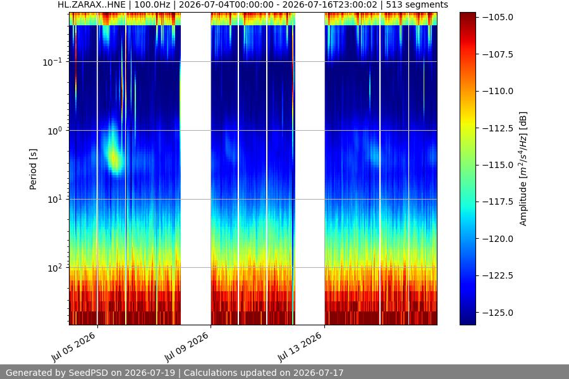Click the 'Jul 09 2026' x-axis label
This screenshot has width=569, height=379.
tap(187, 347)
